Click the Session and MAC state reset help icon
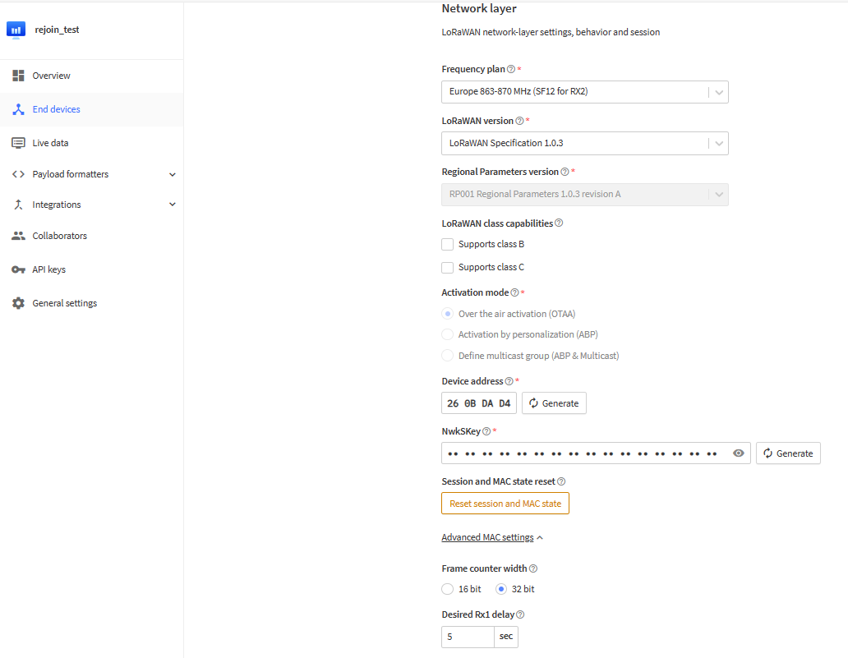 (561, 481)
